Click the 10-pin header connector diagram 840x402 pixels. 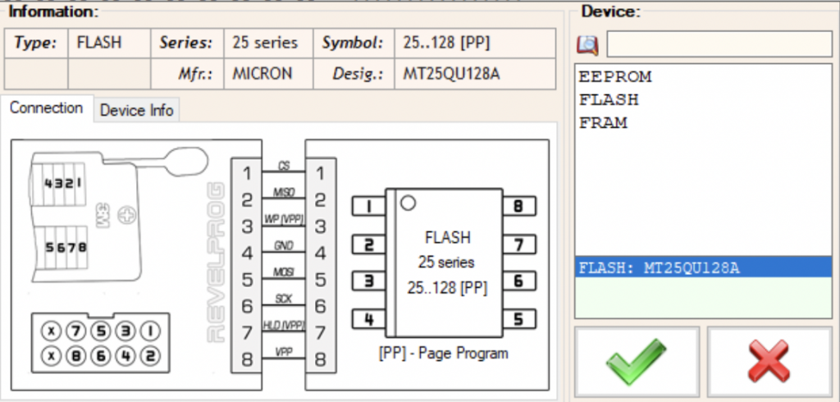[100, 342]
